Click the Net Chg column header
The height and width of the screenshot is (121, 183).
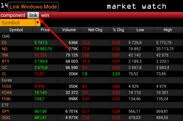(95, 30)
